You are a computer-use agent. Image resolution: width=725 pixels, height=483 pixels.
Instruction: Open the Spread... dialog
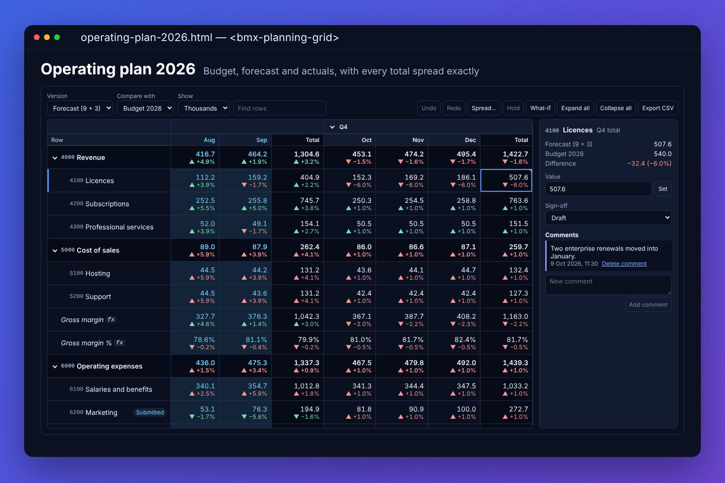[484, 108]
